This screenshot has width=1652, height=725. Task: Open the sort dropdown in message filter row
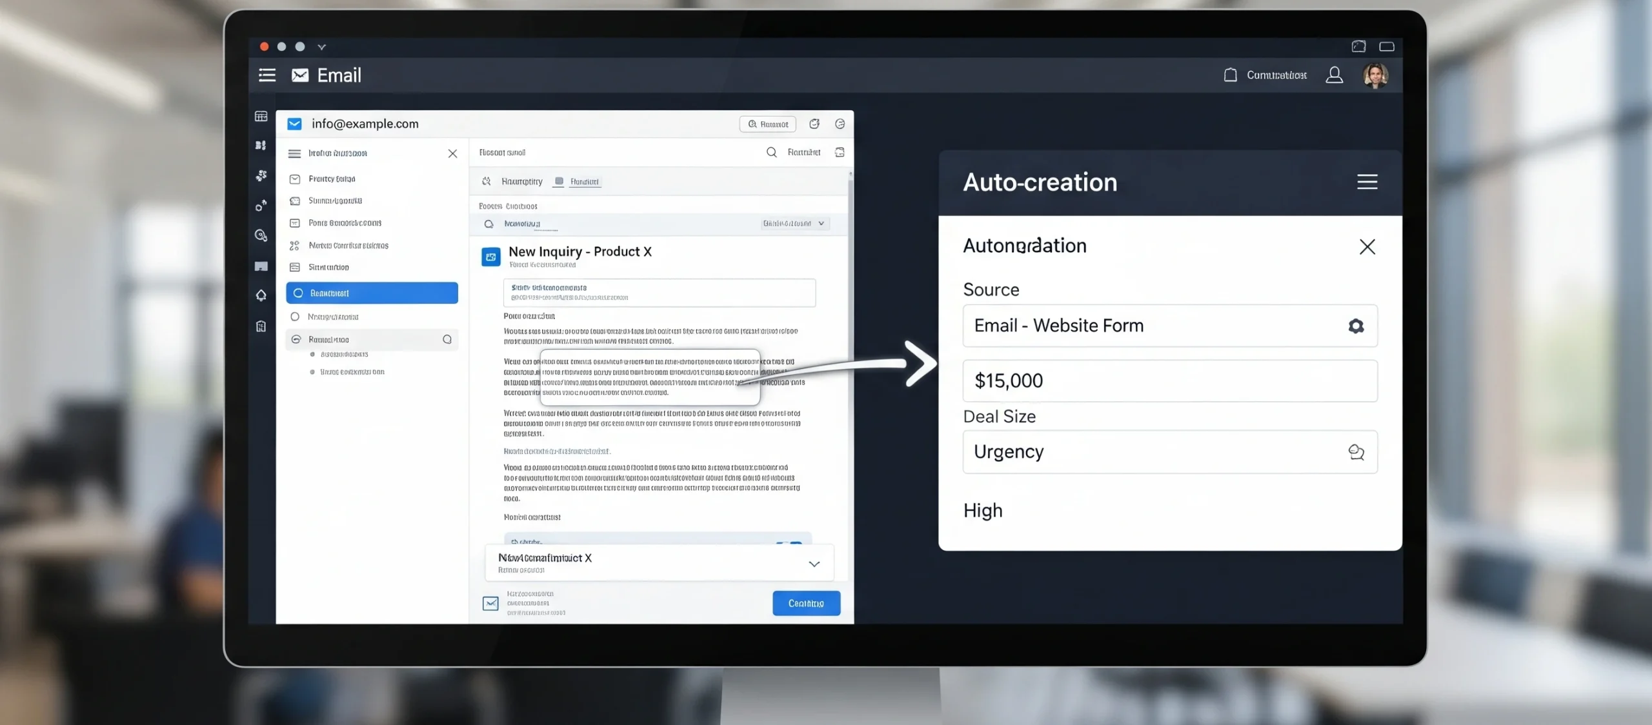pos(795,224)
